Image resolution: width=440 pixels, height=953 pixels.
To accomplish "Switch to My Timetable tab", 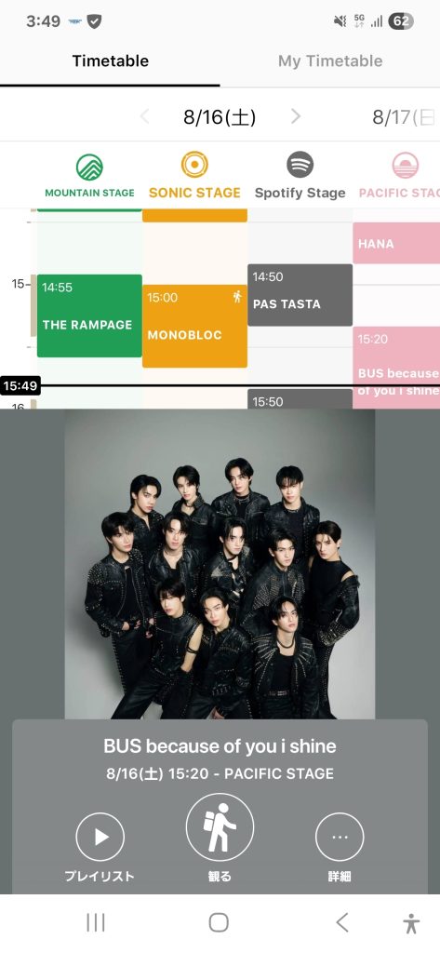I will [x=330, y=60].
